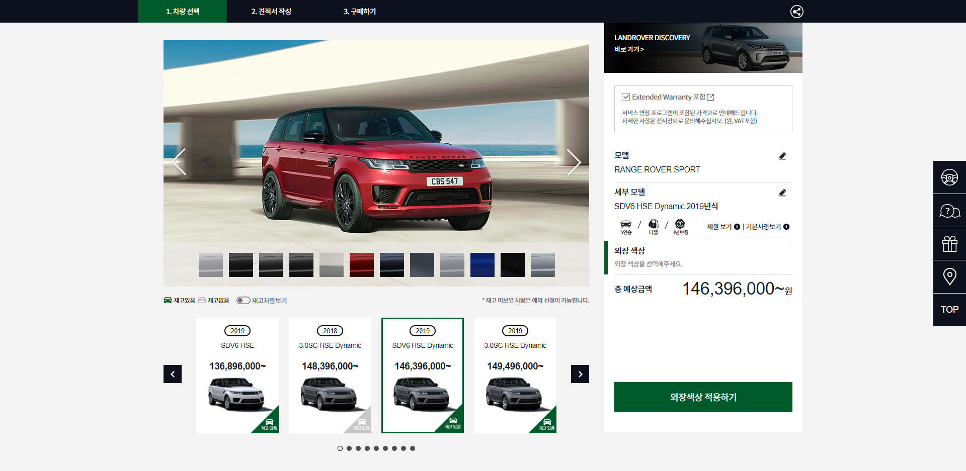Switch to 3. 구매하기 tab
The width and height of the screenshot is (966, 471).
click(x=360, y=11)
